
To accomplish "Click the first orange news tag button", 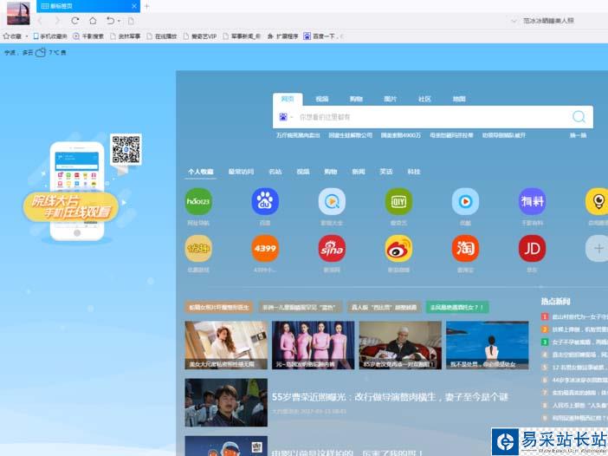I will [219, 308].
